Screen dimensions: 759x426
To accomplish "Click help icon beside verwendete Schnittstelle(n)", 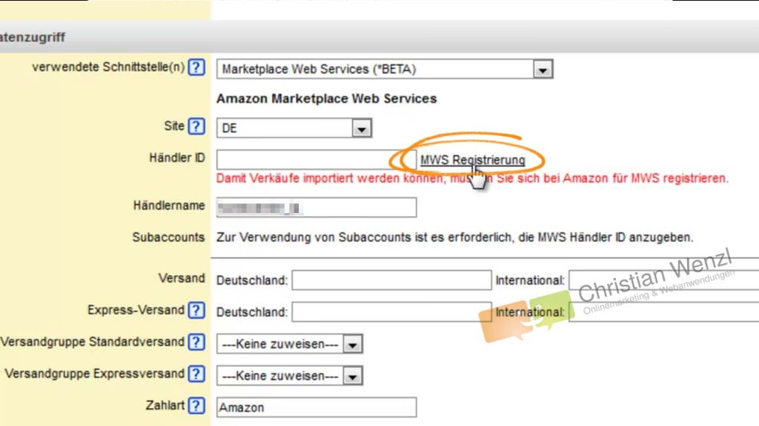I will tap(196, 67).
